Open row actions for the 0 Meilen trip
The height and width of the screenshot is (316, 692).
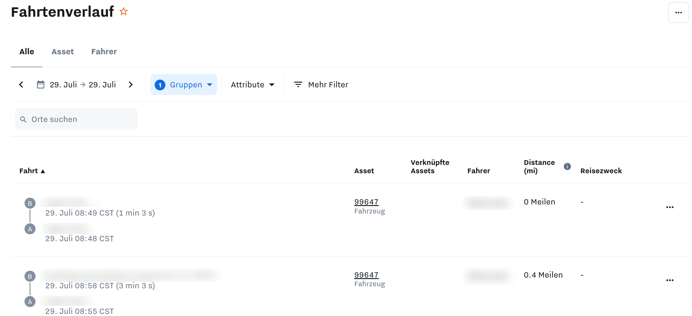(670, 207)
